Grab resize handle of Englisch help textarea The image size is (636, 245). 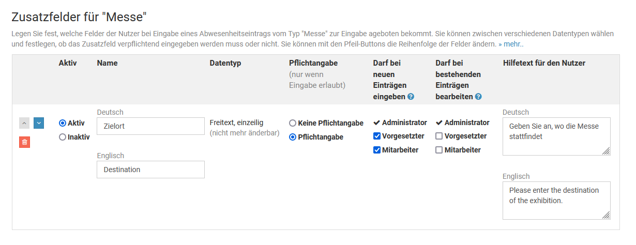(606, 215)
